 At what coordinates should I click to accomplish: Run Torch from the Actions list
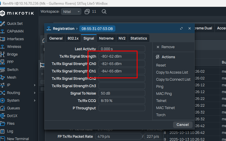point(161,115)
